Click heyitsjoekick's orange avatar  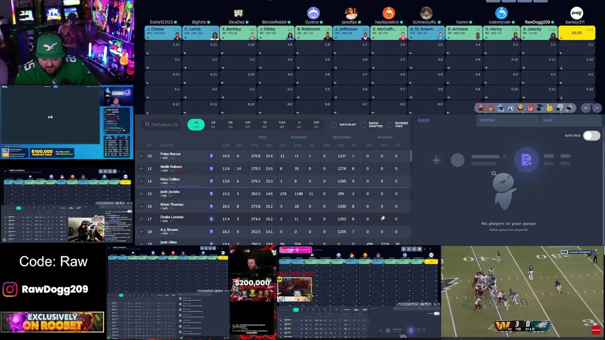pyautogui.click(x=389, y=13)
